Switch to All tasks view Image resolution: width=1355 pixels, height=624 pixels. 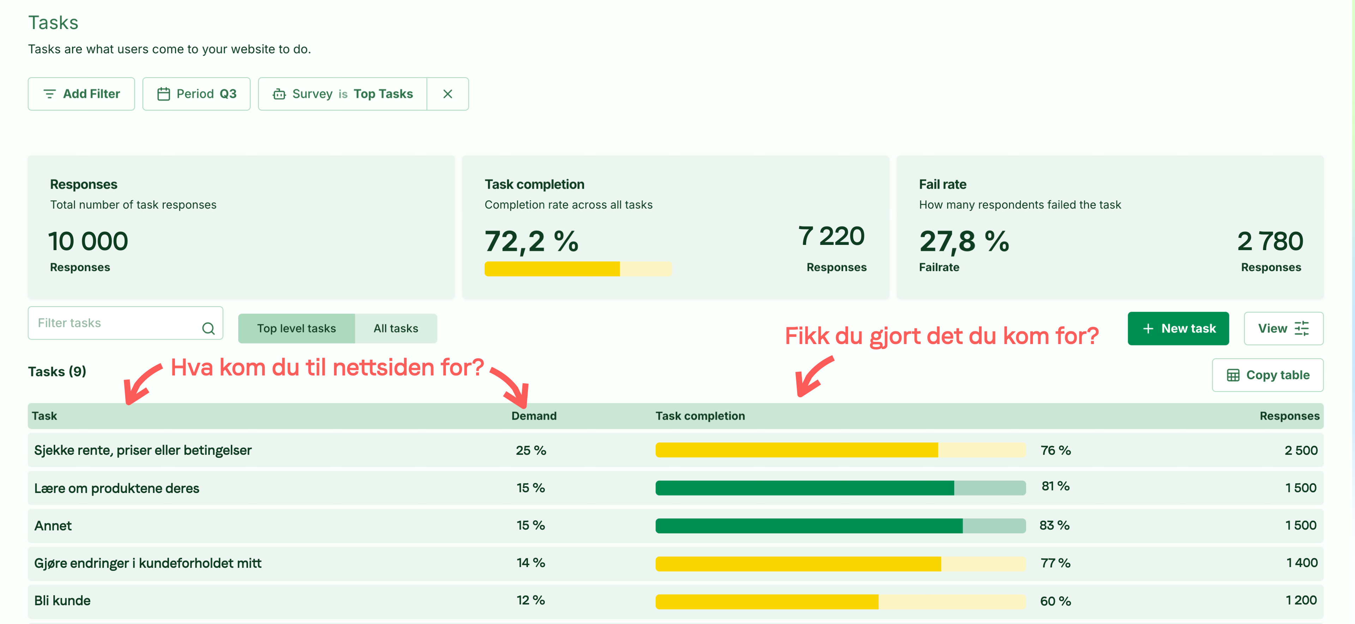coord(396,328)
